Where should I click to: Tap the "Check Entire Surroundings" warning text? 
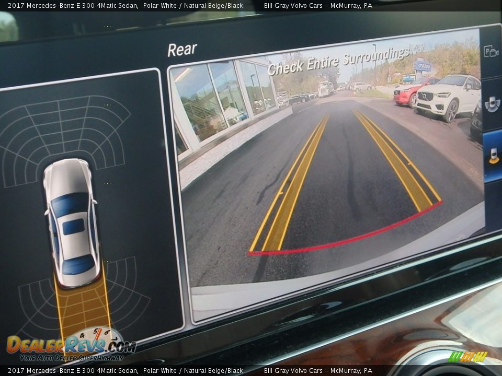[x=338, y=61]
